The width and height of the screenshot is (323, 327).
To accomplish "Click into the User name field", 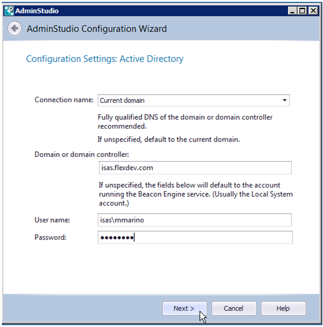I will [x=194, y=220].
